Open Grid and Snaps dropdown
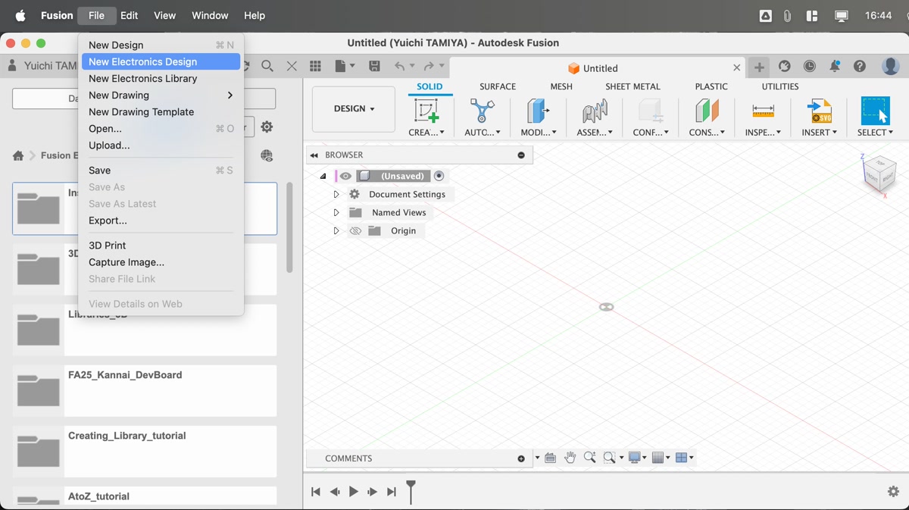The height and width of the screenshot is (510, 909). 661,458
